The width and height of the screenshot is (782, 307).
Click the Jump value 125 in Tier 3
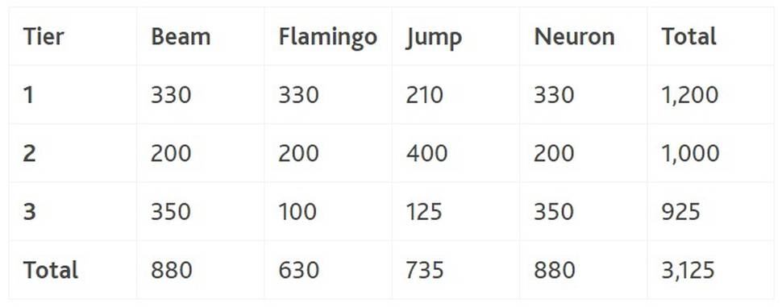(x=424, y=211)
